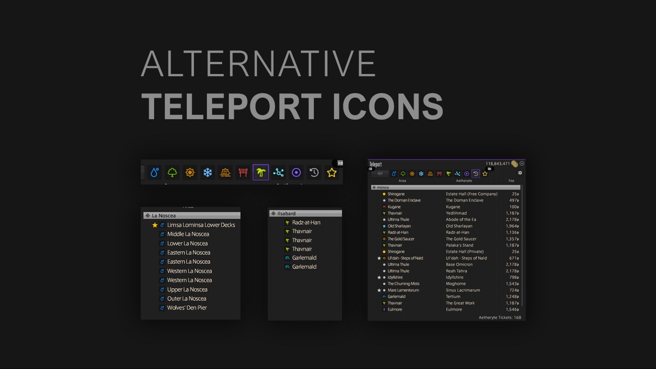Select the green tree icon in large icon bar
Screen dimensions: 656x369
click(172, 173)
